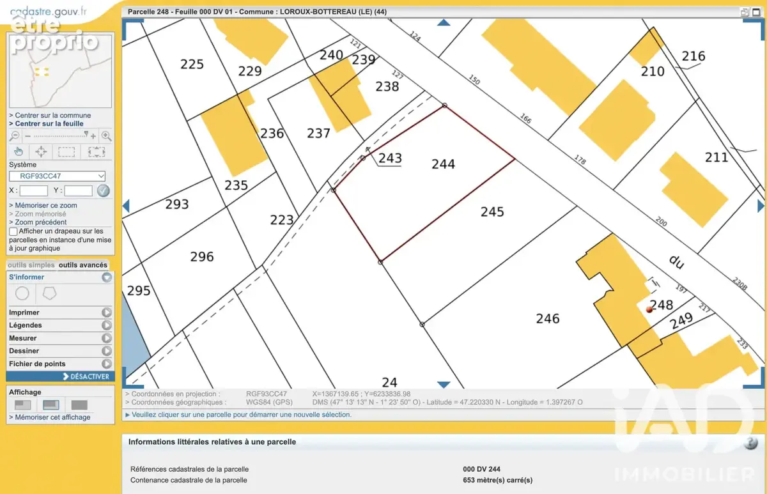767x494 pixels.
Task: Select the first Affichage layout icon
Action: pyautogui.click(x=22, y=405)
